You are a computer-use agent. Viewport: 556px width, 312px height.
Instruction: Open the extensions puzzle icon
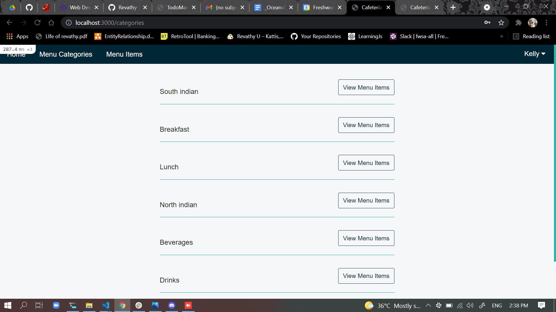518,23
